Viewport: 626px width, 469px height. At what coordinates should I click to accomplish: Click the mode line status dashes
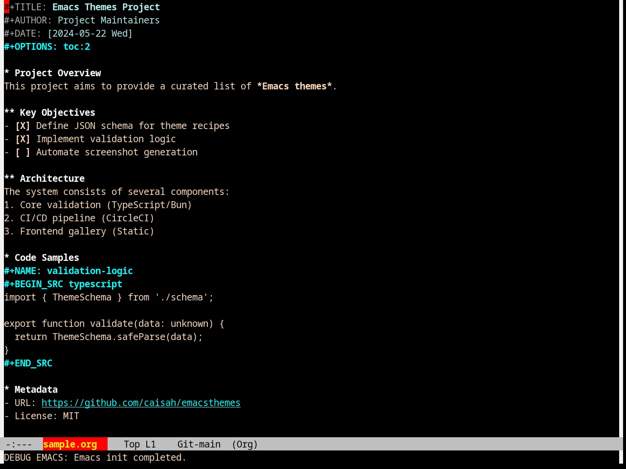[x=19, y=445]
